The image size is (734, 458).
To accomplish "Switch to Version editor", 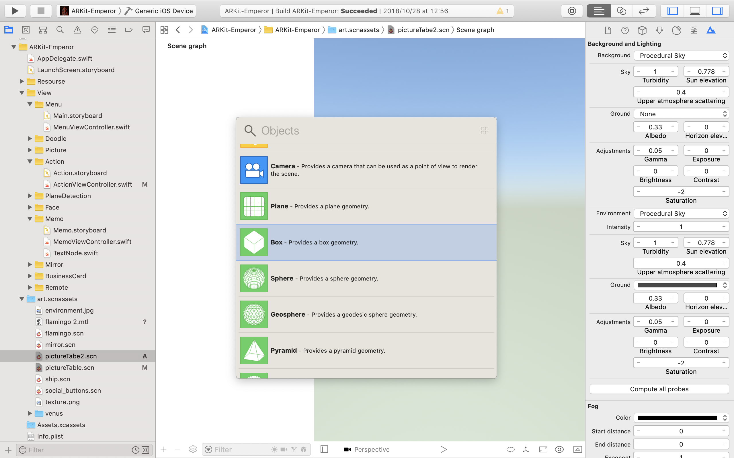I will coord(644,11).
